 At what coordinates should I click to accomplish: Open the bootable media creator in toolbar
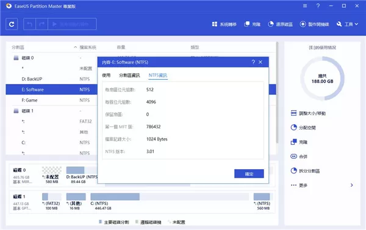click(x=314, y=24)
